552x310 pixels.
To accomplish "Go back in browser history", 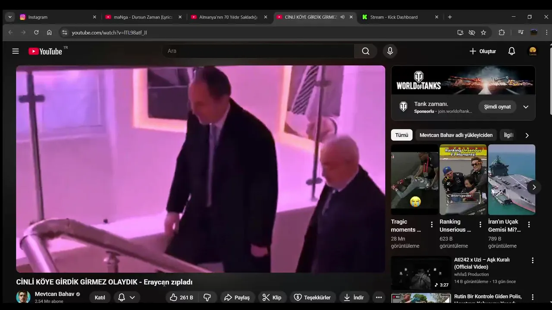I will [11, 32].
